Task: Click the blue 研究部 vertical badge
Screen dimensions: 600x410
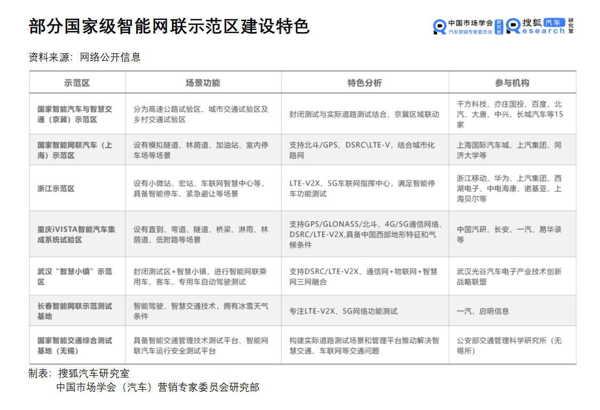Action: (499, 26)
